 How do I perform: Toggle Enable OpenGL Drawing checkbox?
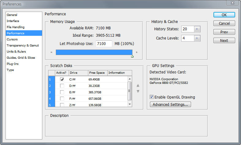coord(152,97)
